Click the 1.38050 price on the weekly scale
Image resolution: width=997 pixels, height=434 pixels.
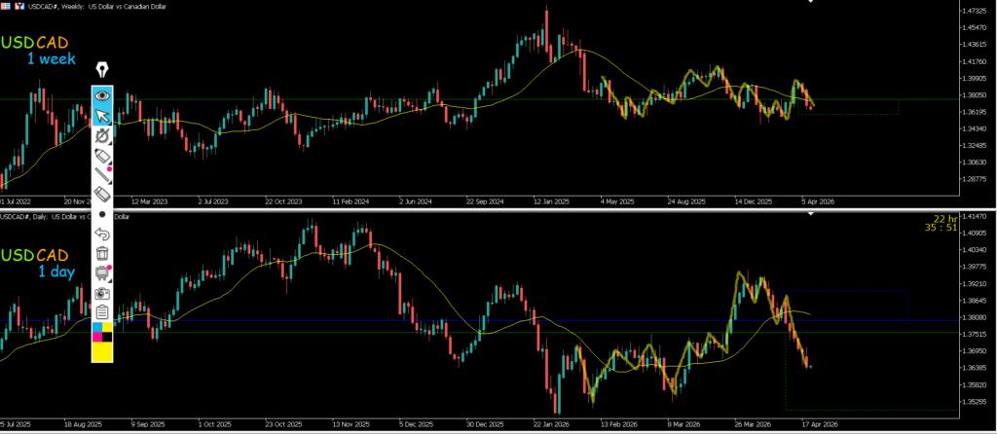[976, 94]
